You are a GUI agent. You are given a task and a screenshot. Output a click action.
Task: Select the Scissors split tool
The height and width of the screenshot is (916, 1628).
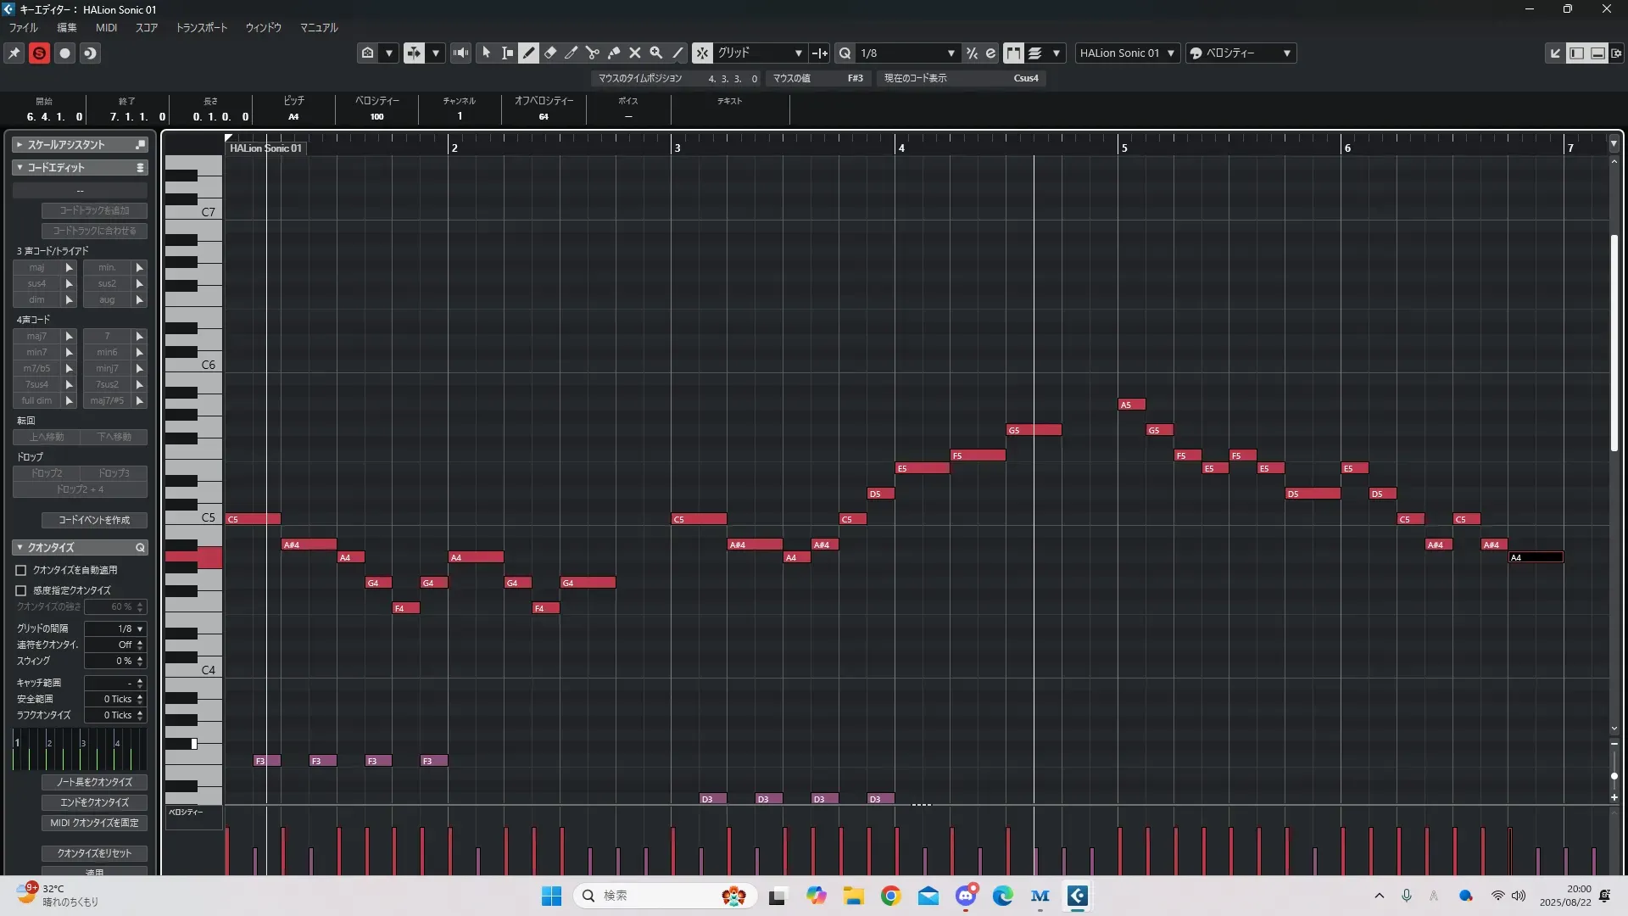[593, 53]
